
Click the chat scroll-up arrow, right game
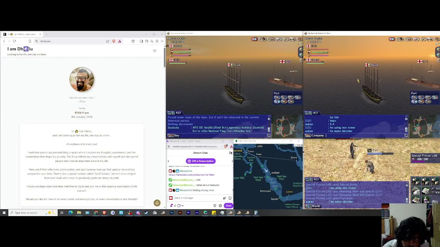click(406, 119)
